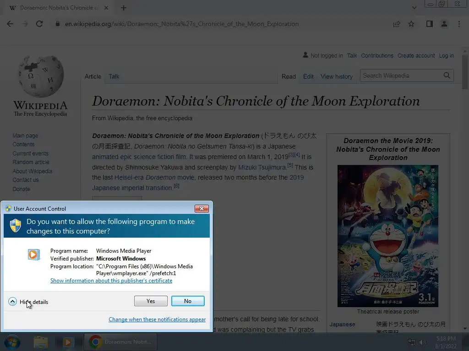Open Random article in sidebar
The image size is (469, 351).
31,162
